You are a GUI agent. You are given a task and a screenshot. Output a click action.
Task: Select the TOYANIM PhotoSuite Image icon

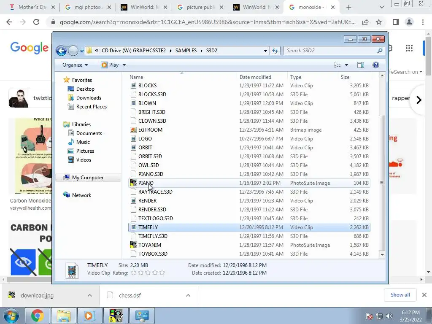point(133,245)
